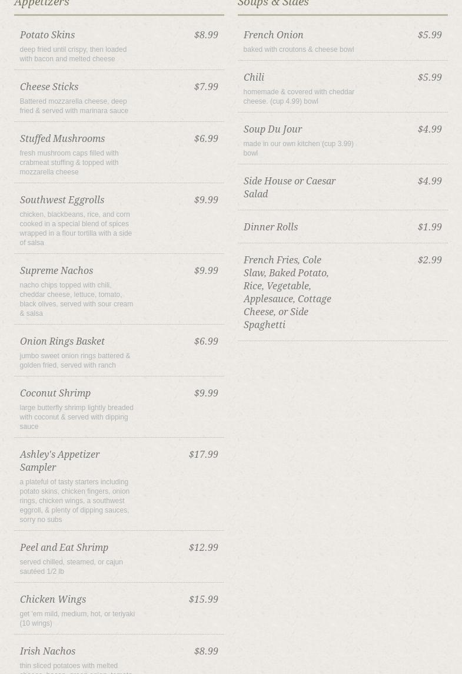
Task: Open the Irish Nachos item
Action: (47, 652)
